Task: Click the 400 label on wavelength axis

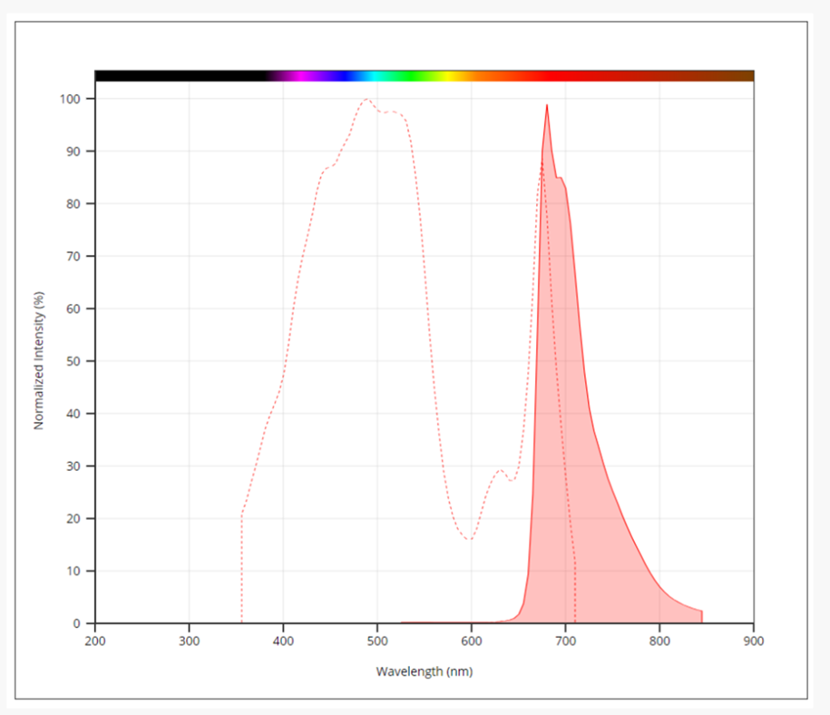Action: coord(283,642)
